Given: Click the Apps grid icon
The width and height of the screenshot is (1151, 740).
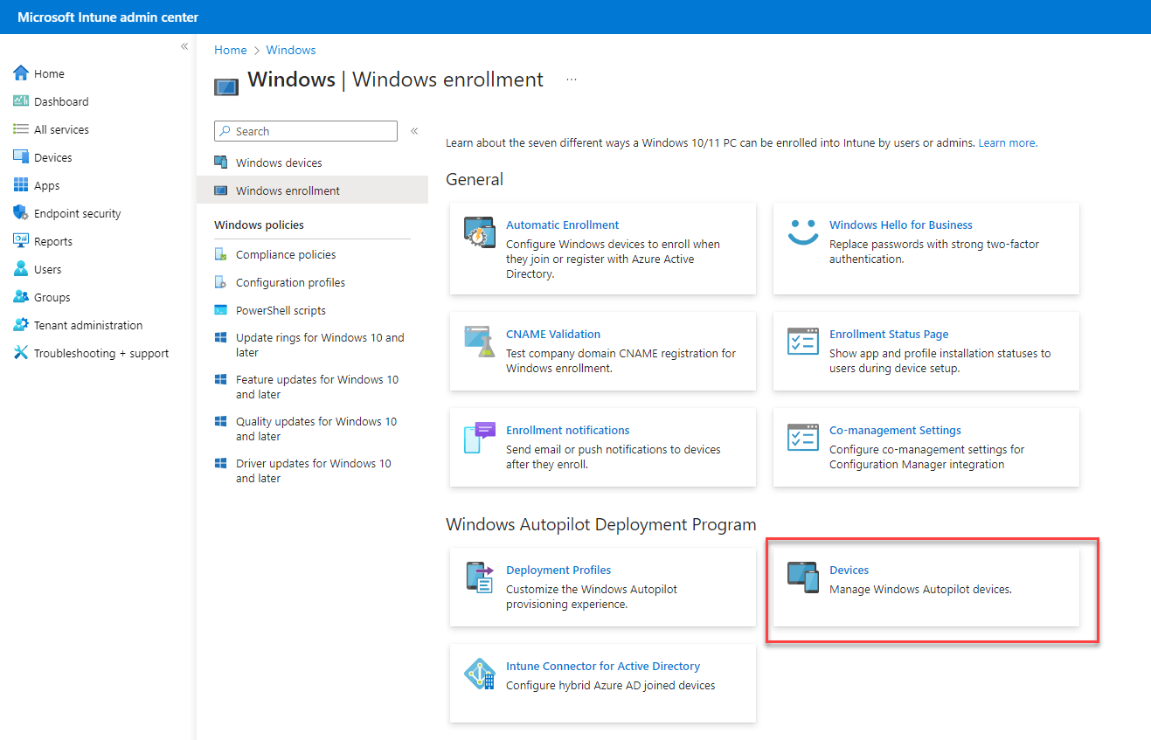Looking at the screenshot, I should 21,185.
